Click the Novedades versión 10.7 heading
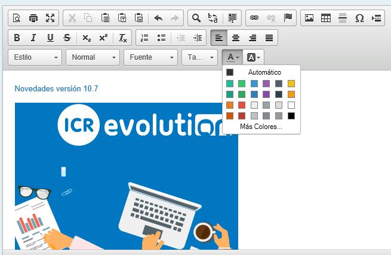 (x=56, y=88)
